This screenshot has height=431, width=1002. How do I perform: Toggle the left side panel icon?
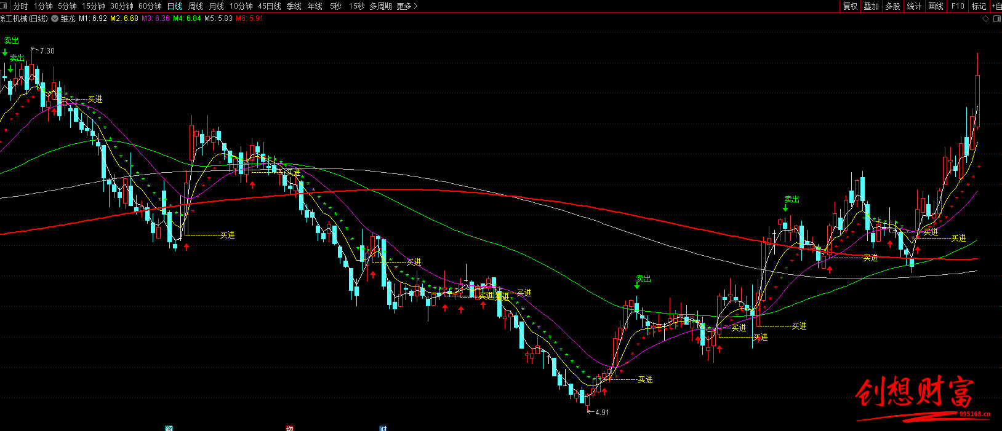[4, 6]
